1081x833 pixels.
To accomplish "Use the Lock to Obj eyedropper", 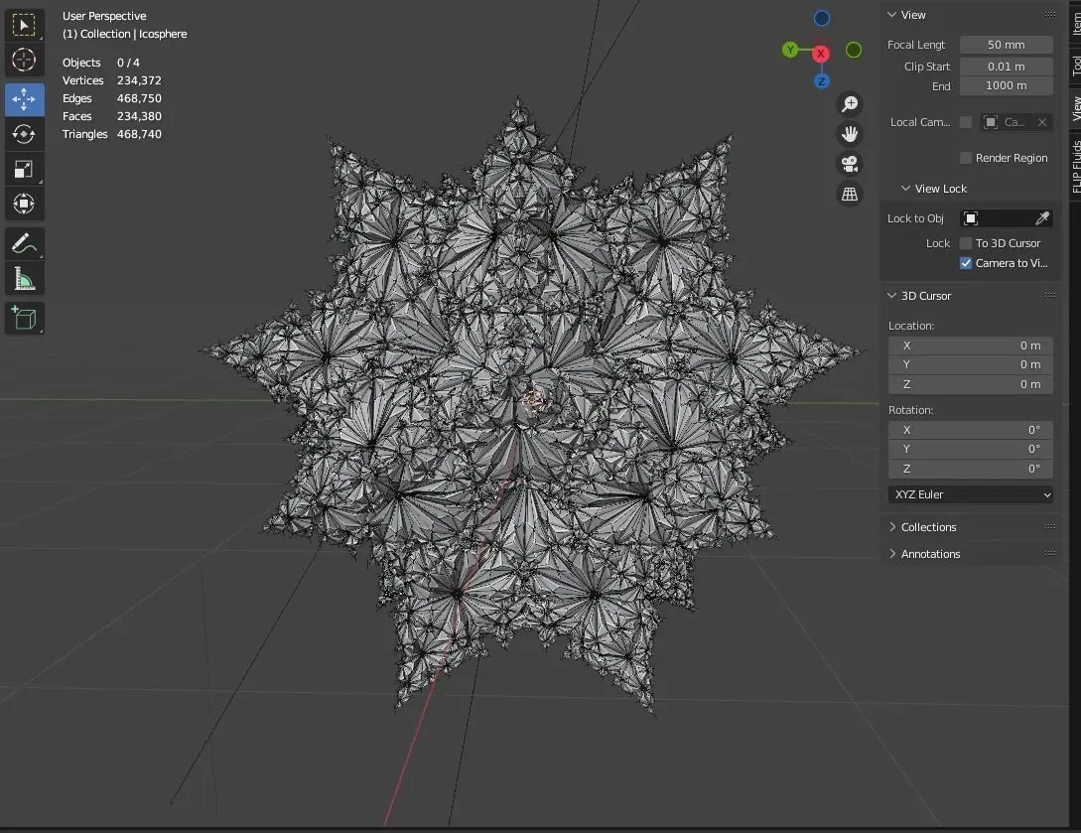I will coord(1041,218).
